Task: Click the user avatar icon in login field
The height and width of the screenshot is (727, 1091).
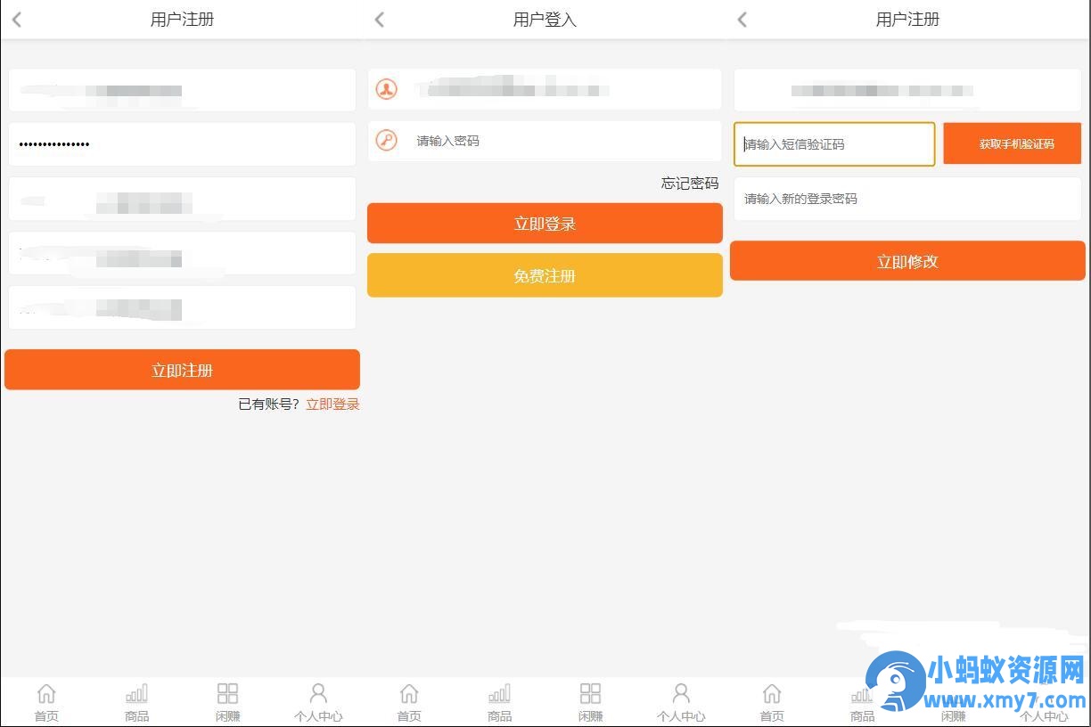Action: coord(386,89)
